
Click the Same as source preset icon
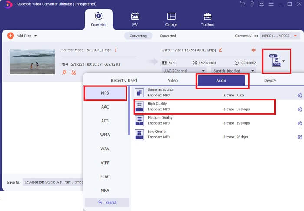pyautogui.click(x=139, y=92)
